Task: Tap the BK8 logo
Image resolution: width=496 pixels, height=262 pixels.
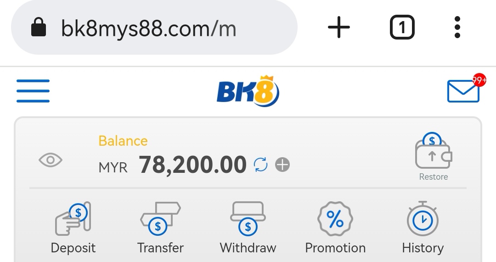Action: tap(248, 91)
